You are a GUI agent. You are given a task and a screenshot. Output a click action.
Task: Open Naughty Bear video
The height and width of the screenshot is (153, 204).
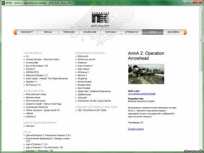pos(84,85)
